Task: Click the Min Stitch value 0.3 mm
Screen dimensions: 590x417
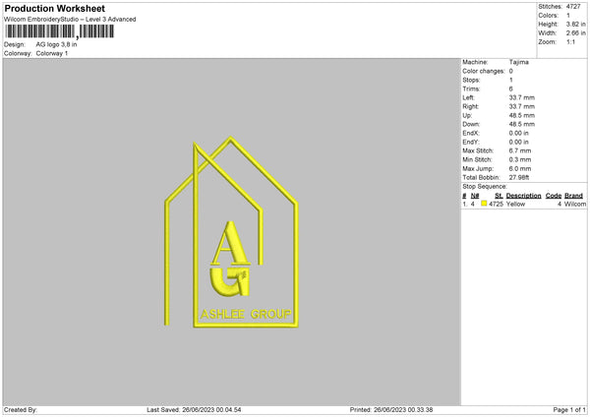Action: point(520,160)
